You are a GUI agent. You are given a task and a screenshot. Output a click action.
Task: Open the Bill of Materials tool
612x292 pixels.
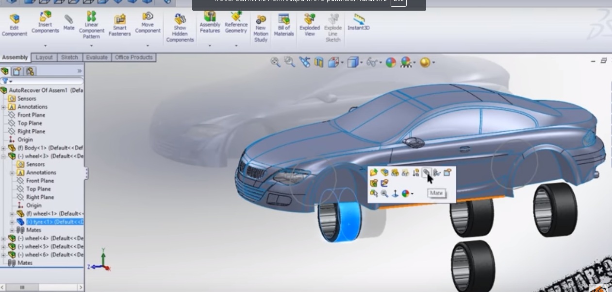tap(284, 25)
